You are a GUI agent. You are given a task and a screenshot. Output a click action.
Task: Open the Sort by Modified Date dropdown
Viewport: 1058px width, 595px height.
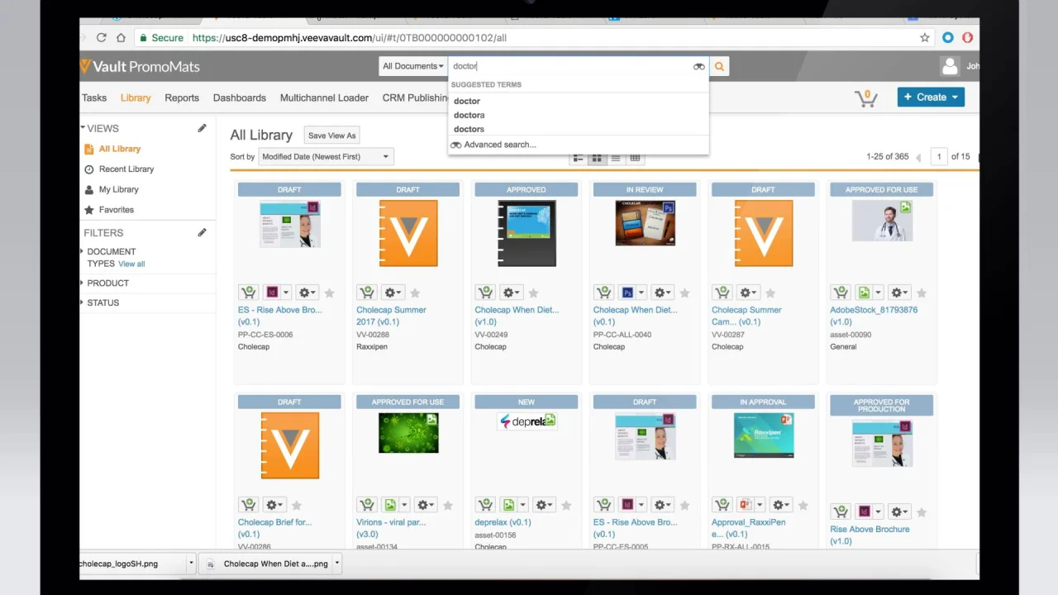pos(326,156)
